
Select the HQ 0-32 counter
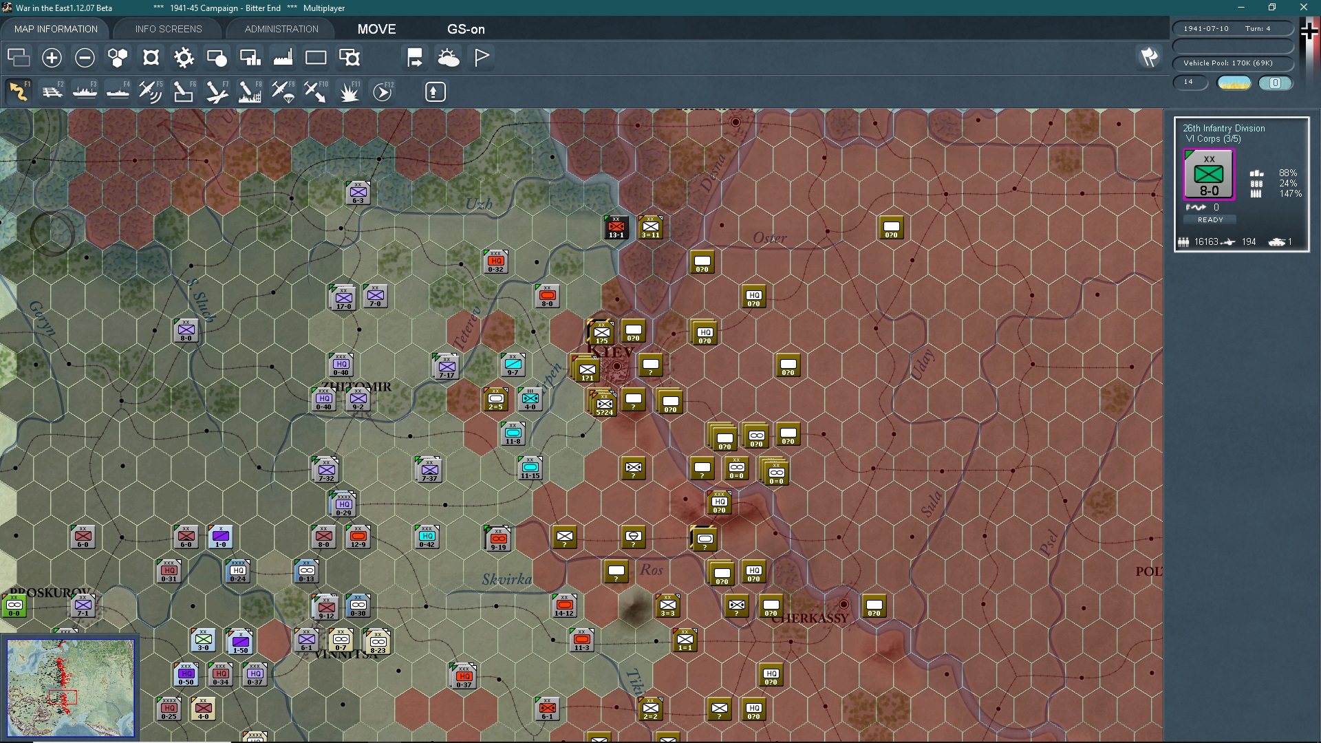[x=495, y=261]
